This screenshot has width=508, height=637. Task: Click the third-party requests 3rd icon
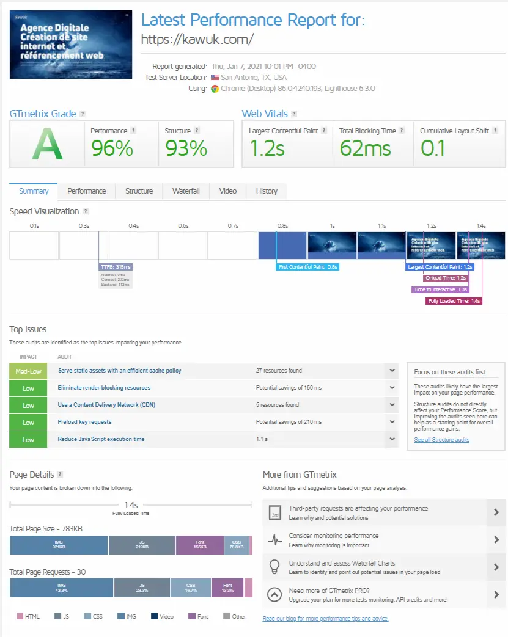275,512
